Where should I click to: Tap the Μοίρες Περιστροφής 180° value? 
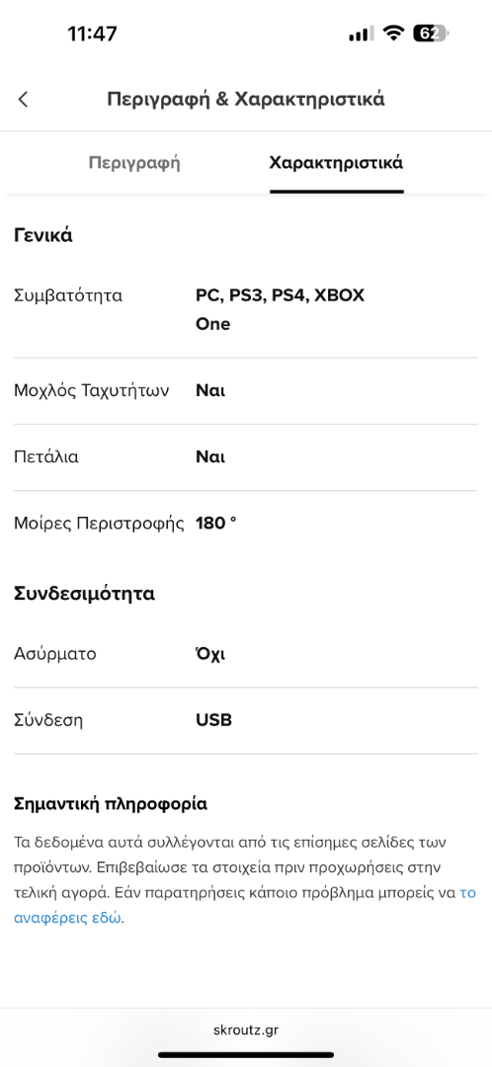pyautogui.click(x=216, y=524)
